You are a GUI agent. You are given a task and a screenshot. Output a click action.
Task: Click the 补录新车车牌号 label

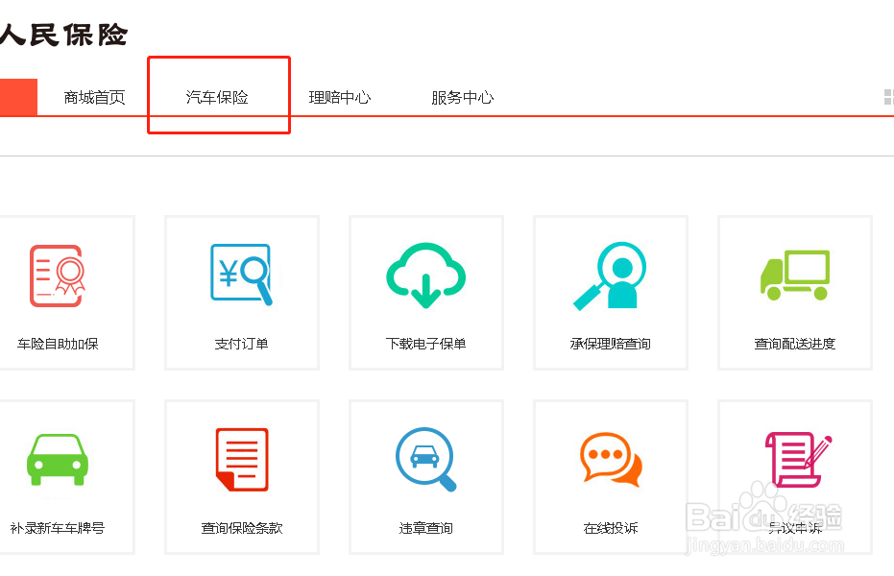coord(57,528)
